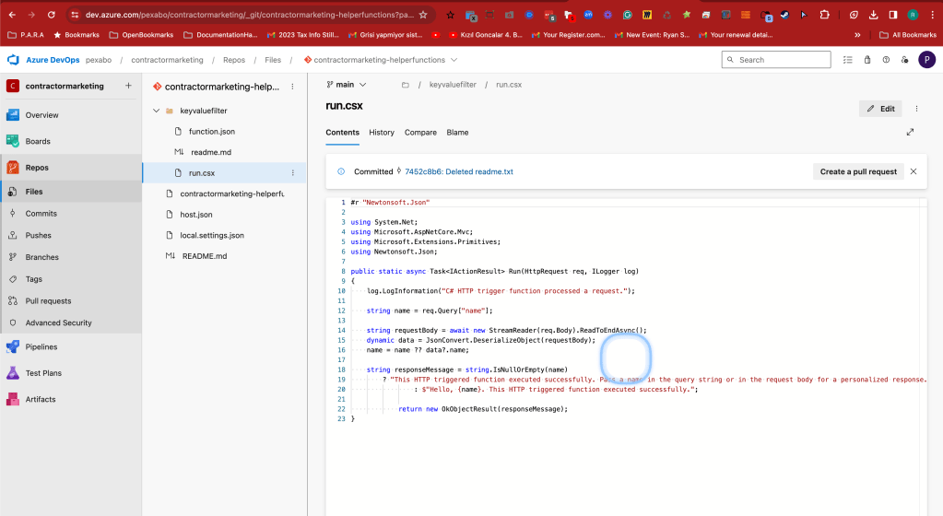Go to Repos breadcrumb
Viewport: 943px width, 516px height.
[x=234, y=60]
